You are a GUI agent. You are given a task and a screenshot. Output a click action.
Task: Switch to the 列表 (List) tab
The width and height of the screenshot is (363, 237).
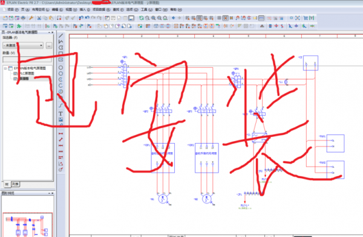[x=15, y=184]
